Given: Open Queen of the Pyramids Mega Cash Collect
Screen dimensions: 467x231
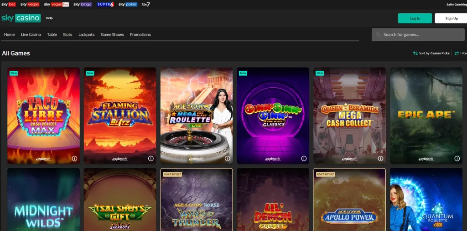Looking at the screenshot, I should pyautogui.click(x=349, y=115).
